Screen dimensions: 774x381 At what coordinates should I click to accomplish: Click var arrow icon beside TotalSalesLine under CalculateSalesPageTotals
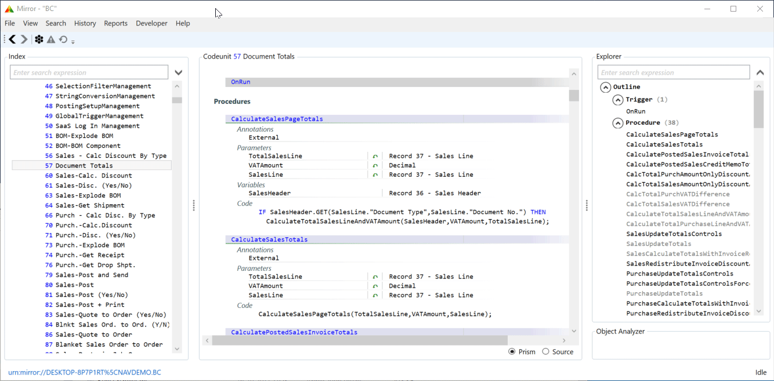pos(375,156)
